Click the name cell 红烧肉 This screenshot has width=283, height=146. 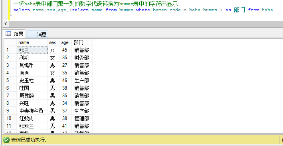pos(32,118)
